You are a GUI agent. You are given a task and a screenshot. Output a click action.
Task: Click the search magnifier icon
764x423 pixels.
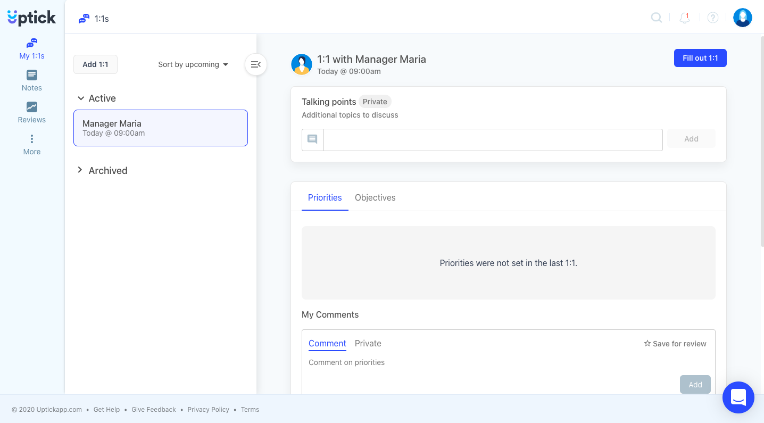point(657,18)
